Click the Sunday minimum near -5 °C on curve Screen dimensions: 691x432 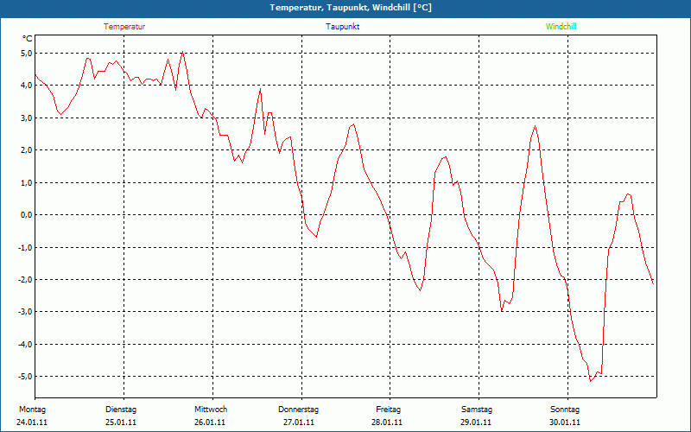[591, 381]
